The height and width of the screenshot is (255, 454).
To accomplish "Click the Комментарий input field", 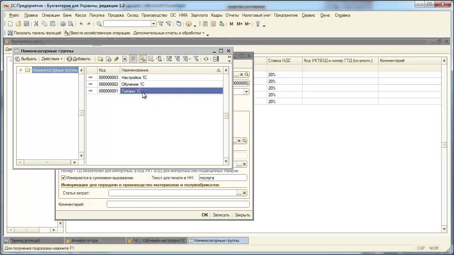I will click(x=178, y=204).
